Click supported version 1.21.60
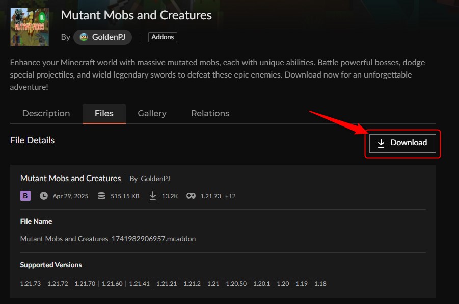Screen dimensions: 459x304 tap(112, 284)
